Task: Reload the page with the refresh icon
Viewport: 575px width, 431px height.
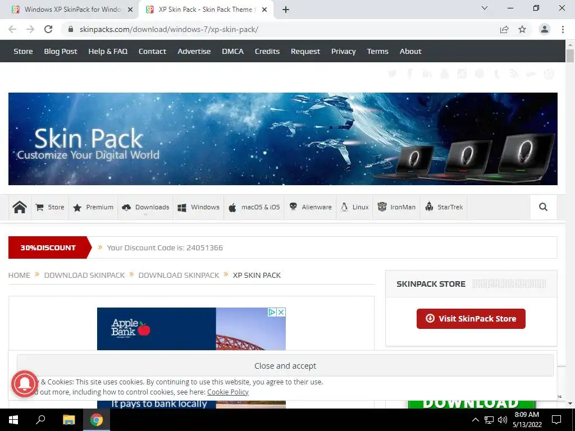Action: (48, 29)
